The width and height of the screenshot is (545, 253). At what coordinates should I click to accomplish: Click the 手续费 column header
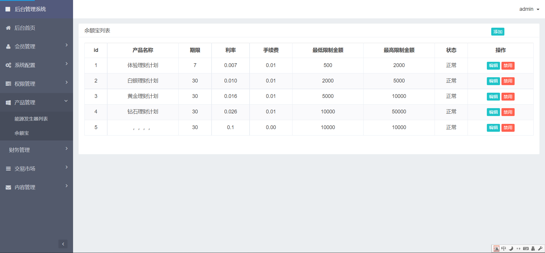271,50
